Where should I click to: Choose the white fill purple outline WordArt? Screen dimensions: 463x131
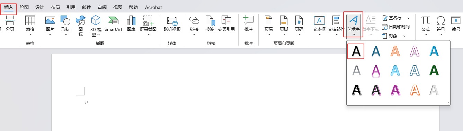click(x=415, y=51)
